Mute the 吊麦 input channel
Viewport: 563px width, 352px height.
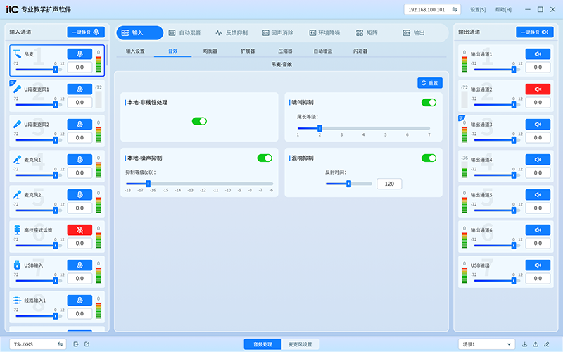pyautogui.click(x=80, y=54)
